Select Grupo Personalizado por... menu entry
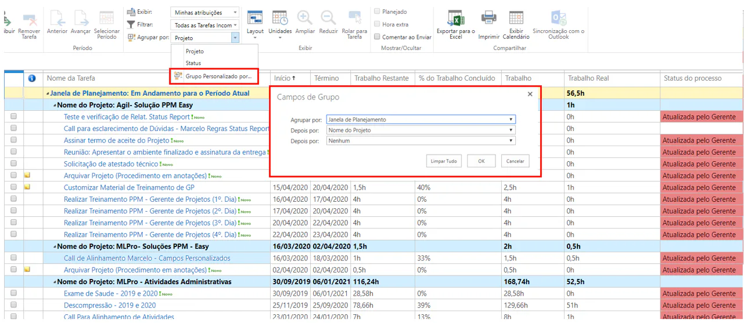744x323 pixels. (x=218, y=76)
